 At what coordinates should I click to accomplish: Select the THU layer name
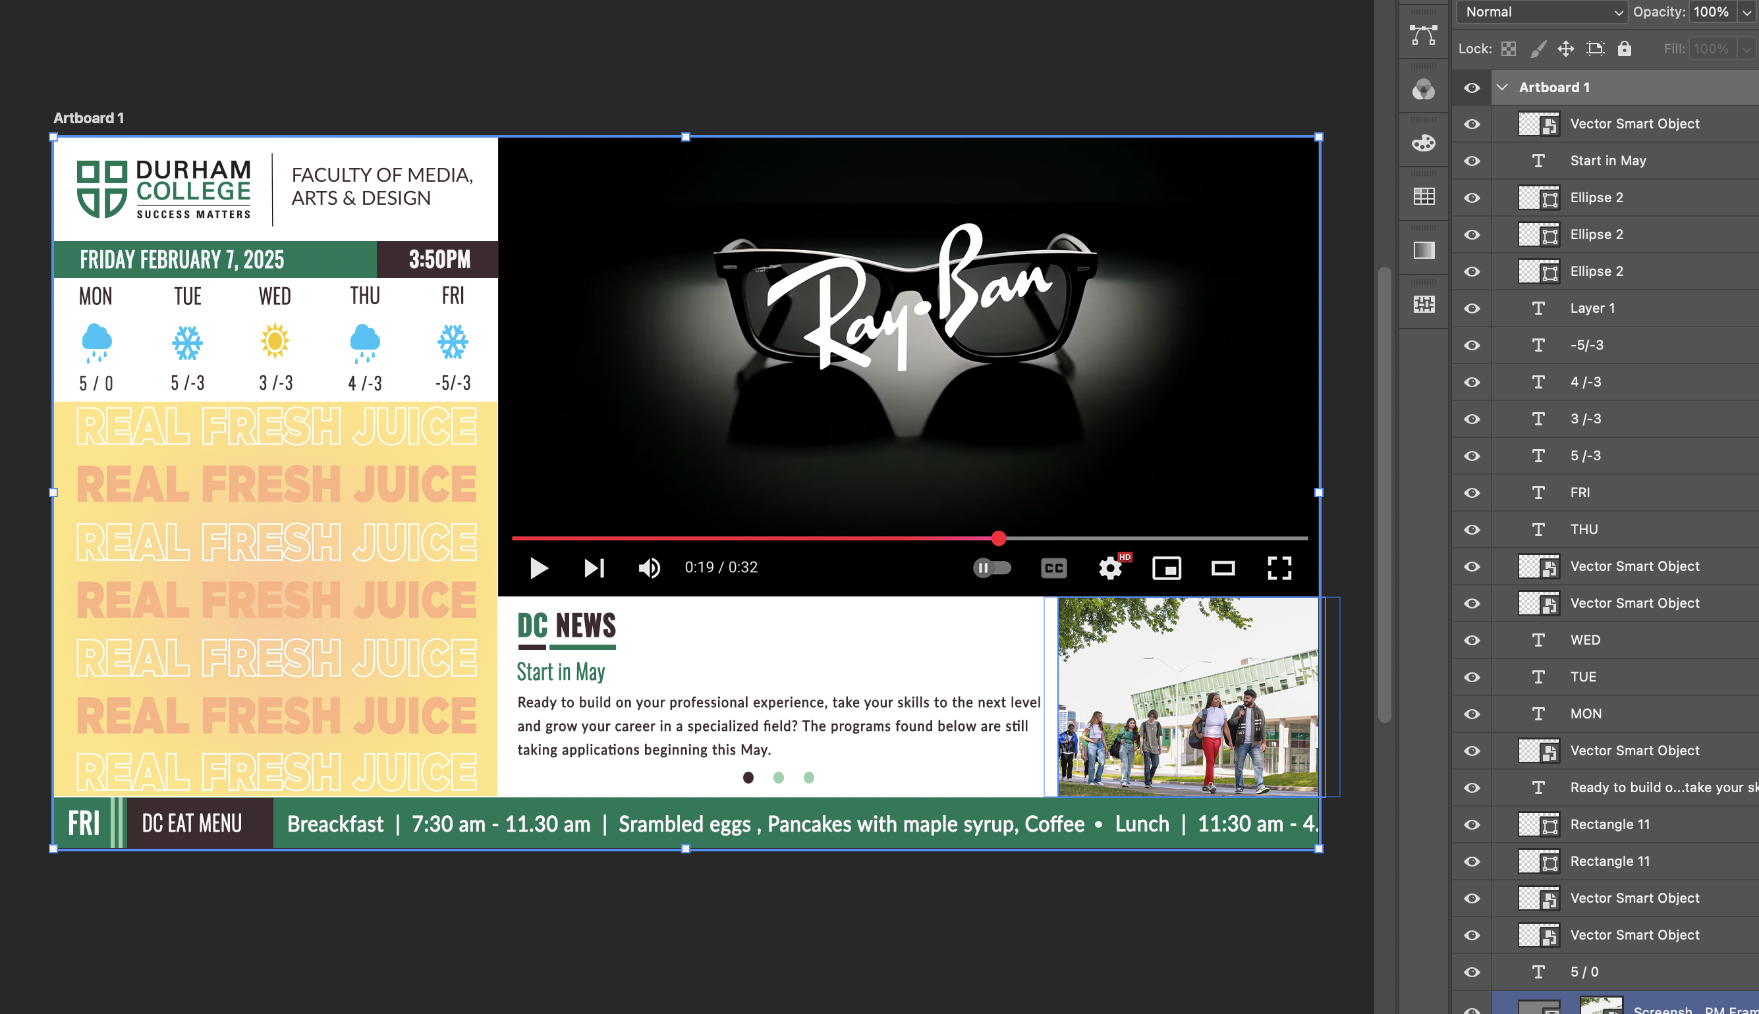click(1584, 530)
